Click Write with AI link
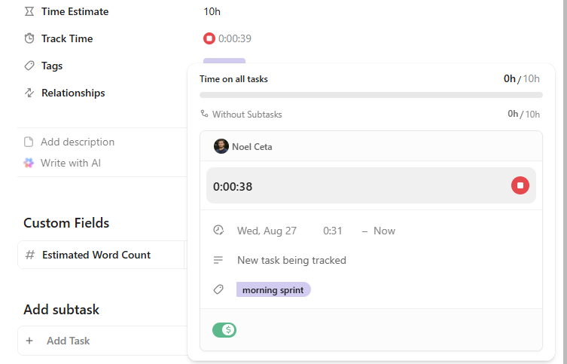The width and height of the screenshot is (567, 364). [71, 163]
